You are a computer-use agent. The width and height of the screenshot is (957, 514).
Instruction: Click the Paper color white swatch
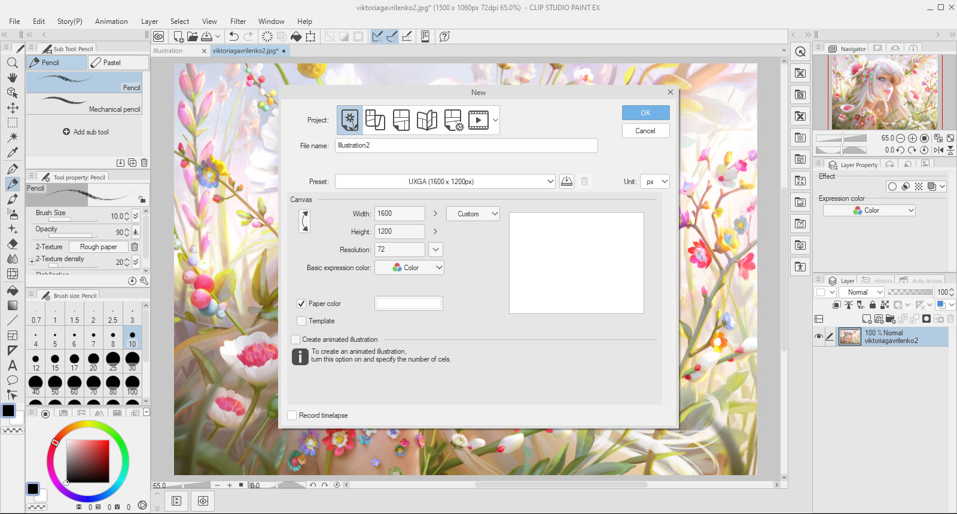409,304
